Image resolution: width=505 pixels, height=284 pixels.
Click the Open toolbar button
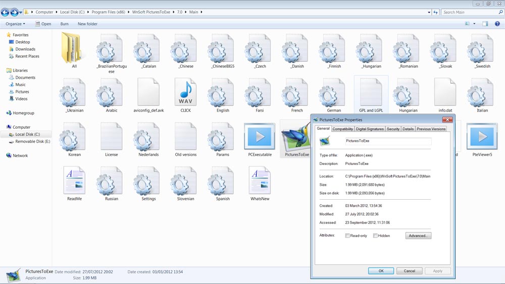(43, 24)
